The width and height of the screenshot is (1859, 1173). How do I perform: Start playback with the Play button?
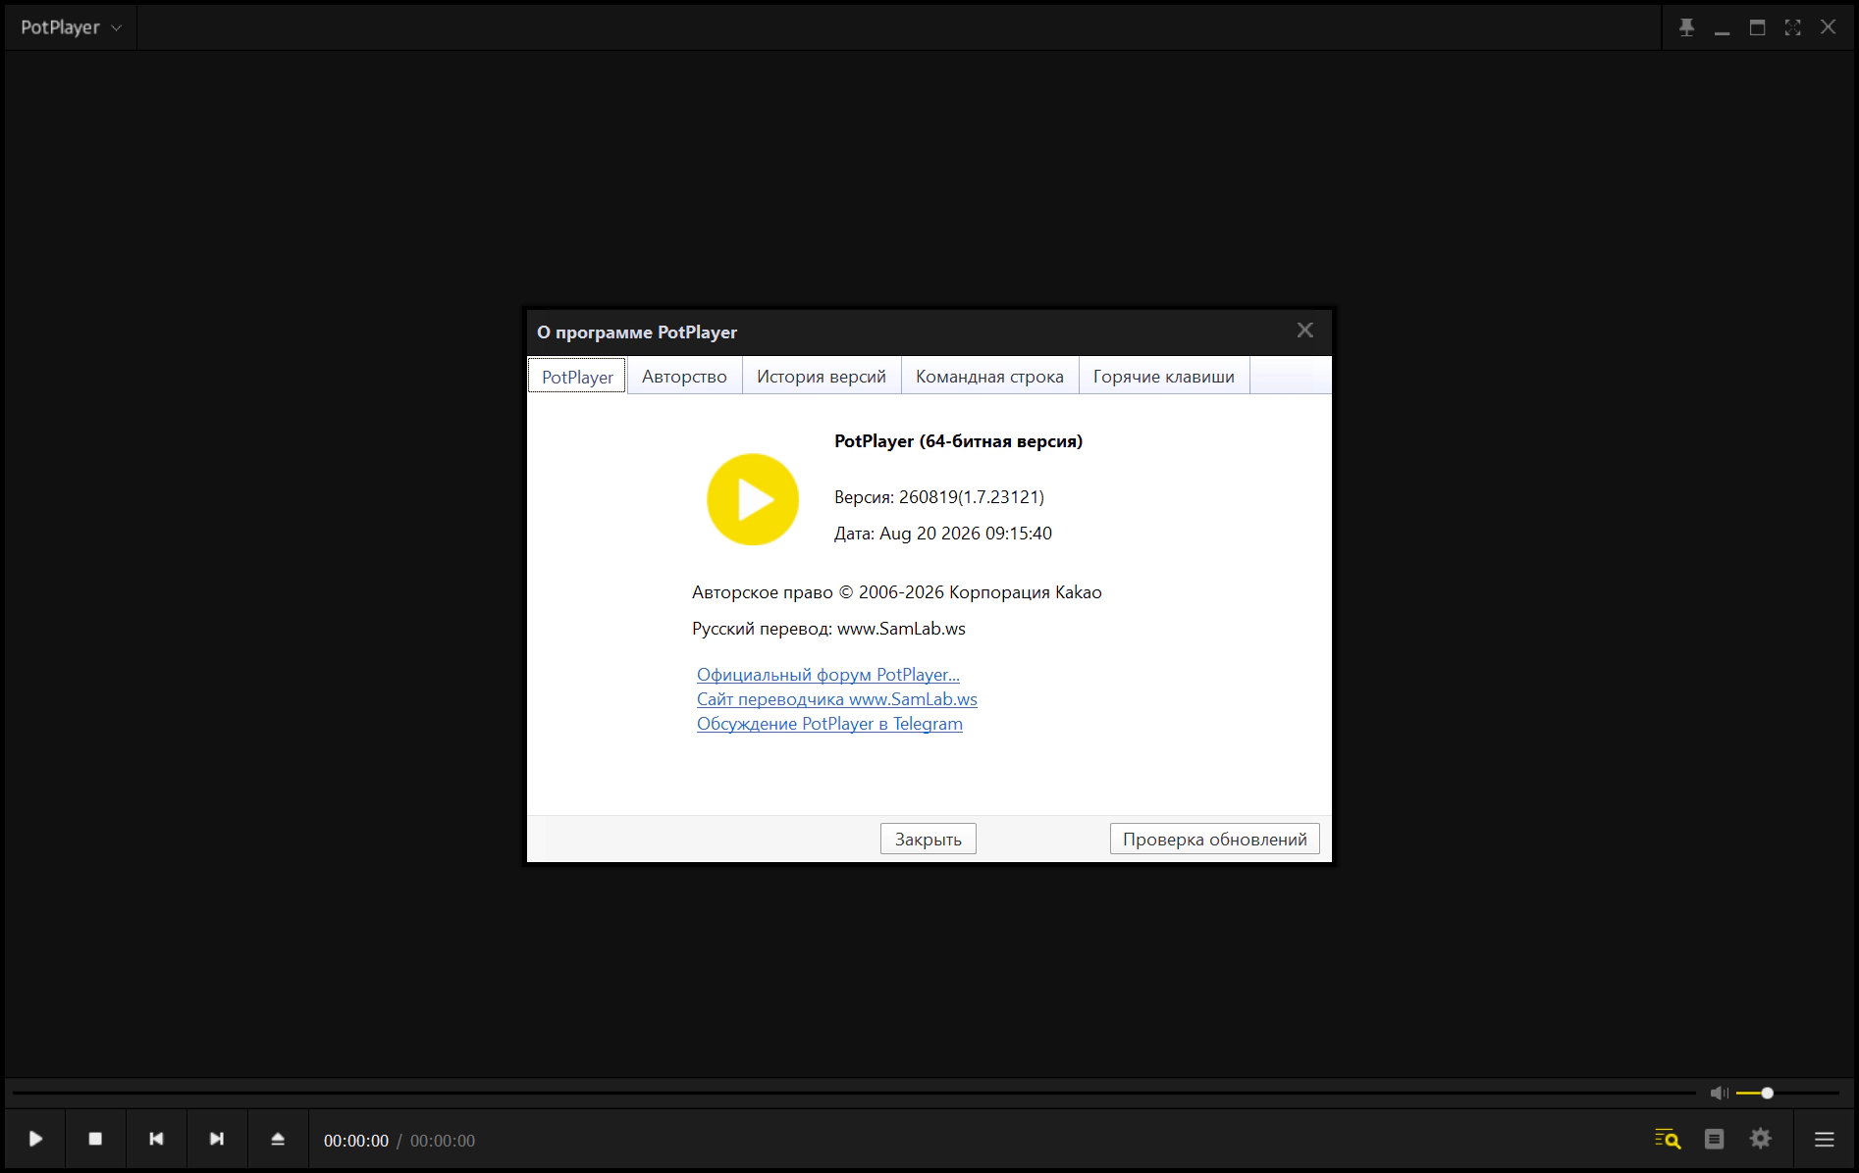(35, 1139)
